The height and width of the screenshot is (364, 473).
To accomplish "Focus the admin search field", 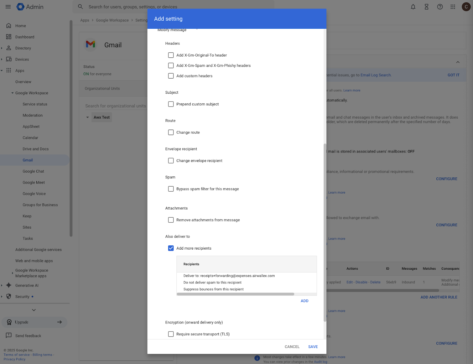I will coord(173,7).
